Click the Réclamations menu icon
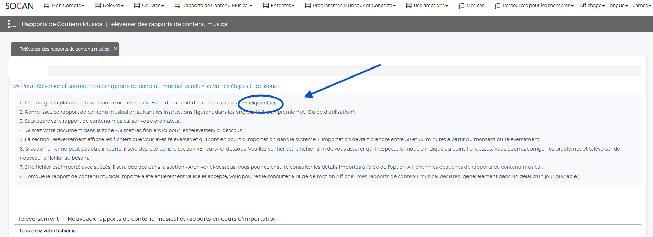The image size is (653, 237). (x=409, y=6)
